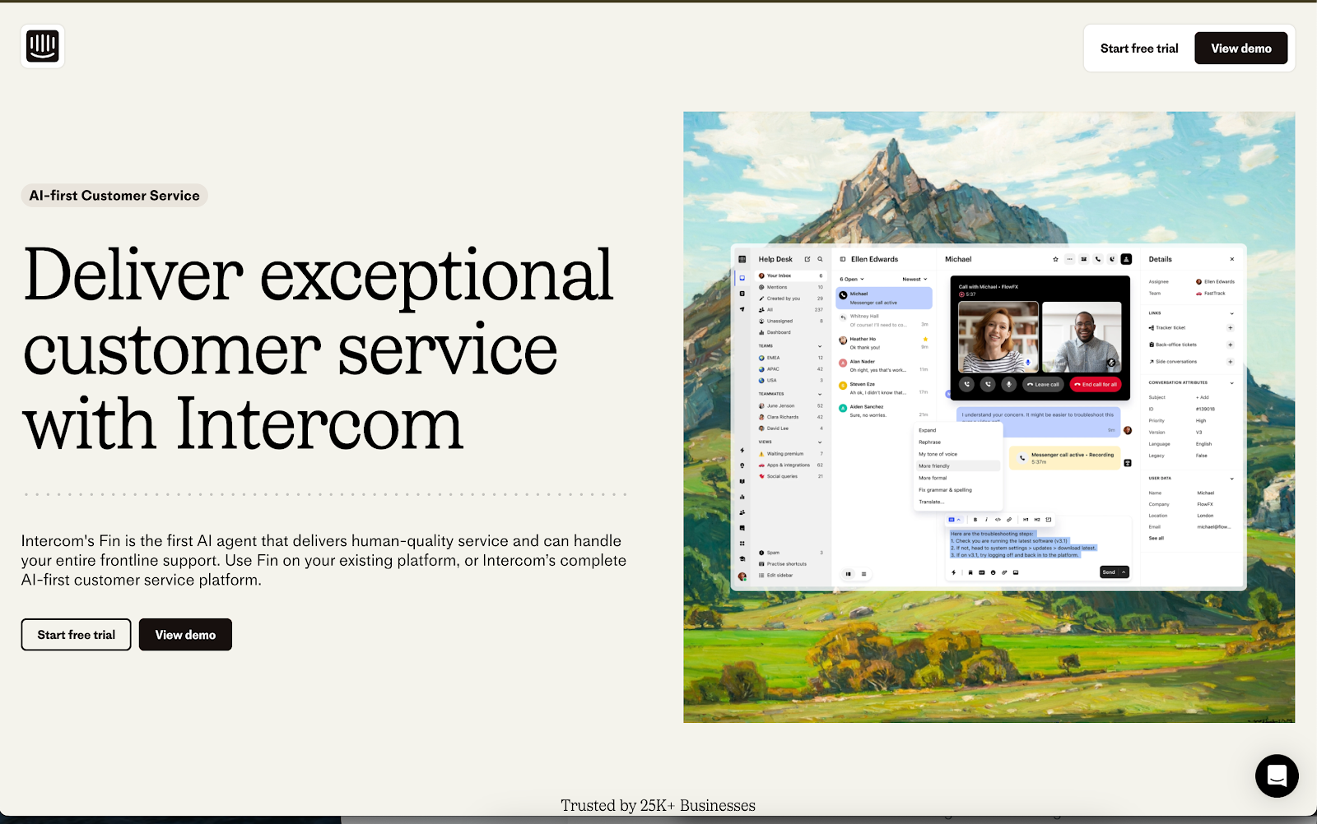Open the Send button options arrow
The width and height of the screenshot is (1317, 824).
(1124, 572)
